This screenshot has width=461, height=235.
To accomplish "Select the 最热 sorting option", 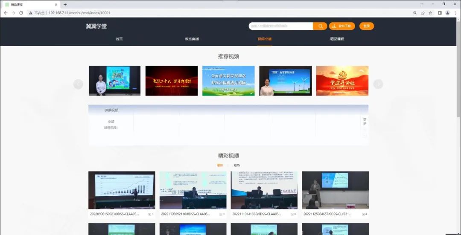I will 236,165.
